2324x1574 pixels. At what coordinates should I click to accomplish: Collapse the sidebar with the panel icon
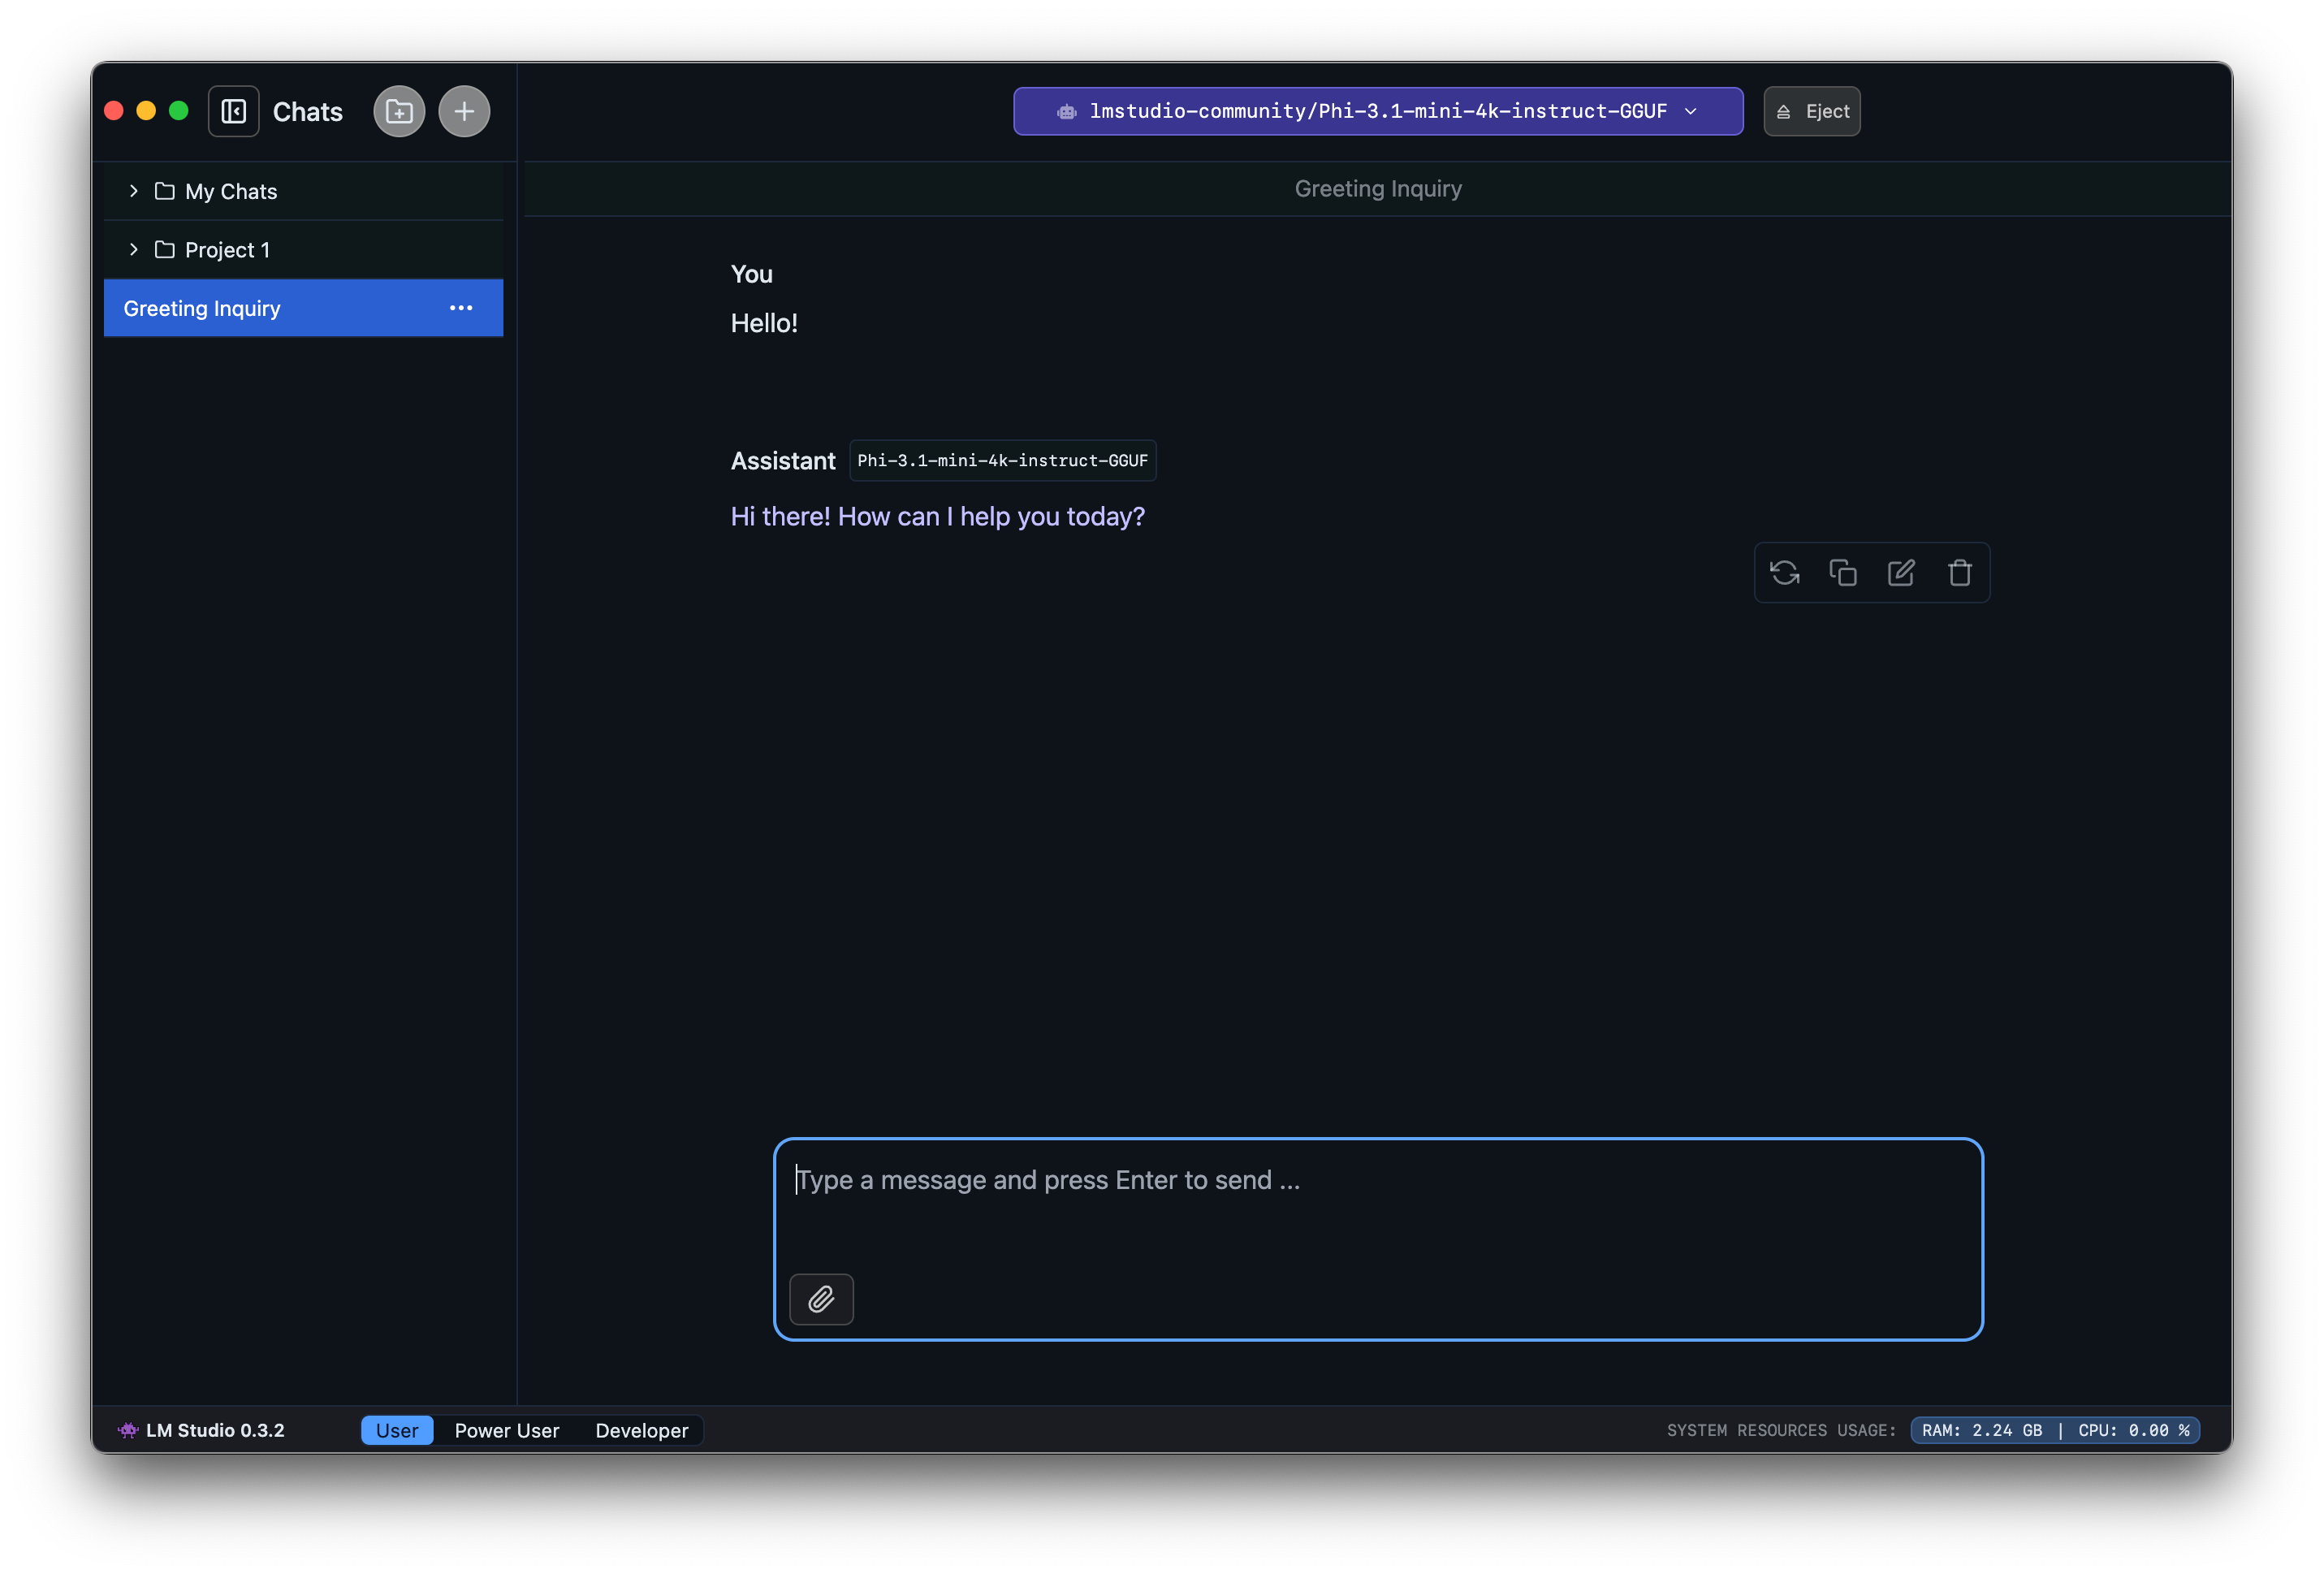(x=233, y=111)
